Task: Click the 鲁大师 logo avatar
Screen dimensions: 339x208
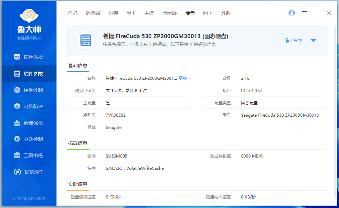Action: 29,16
